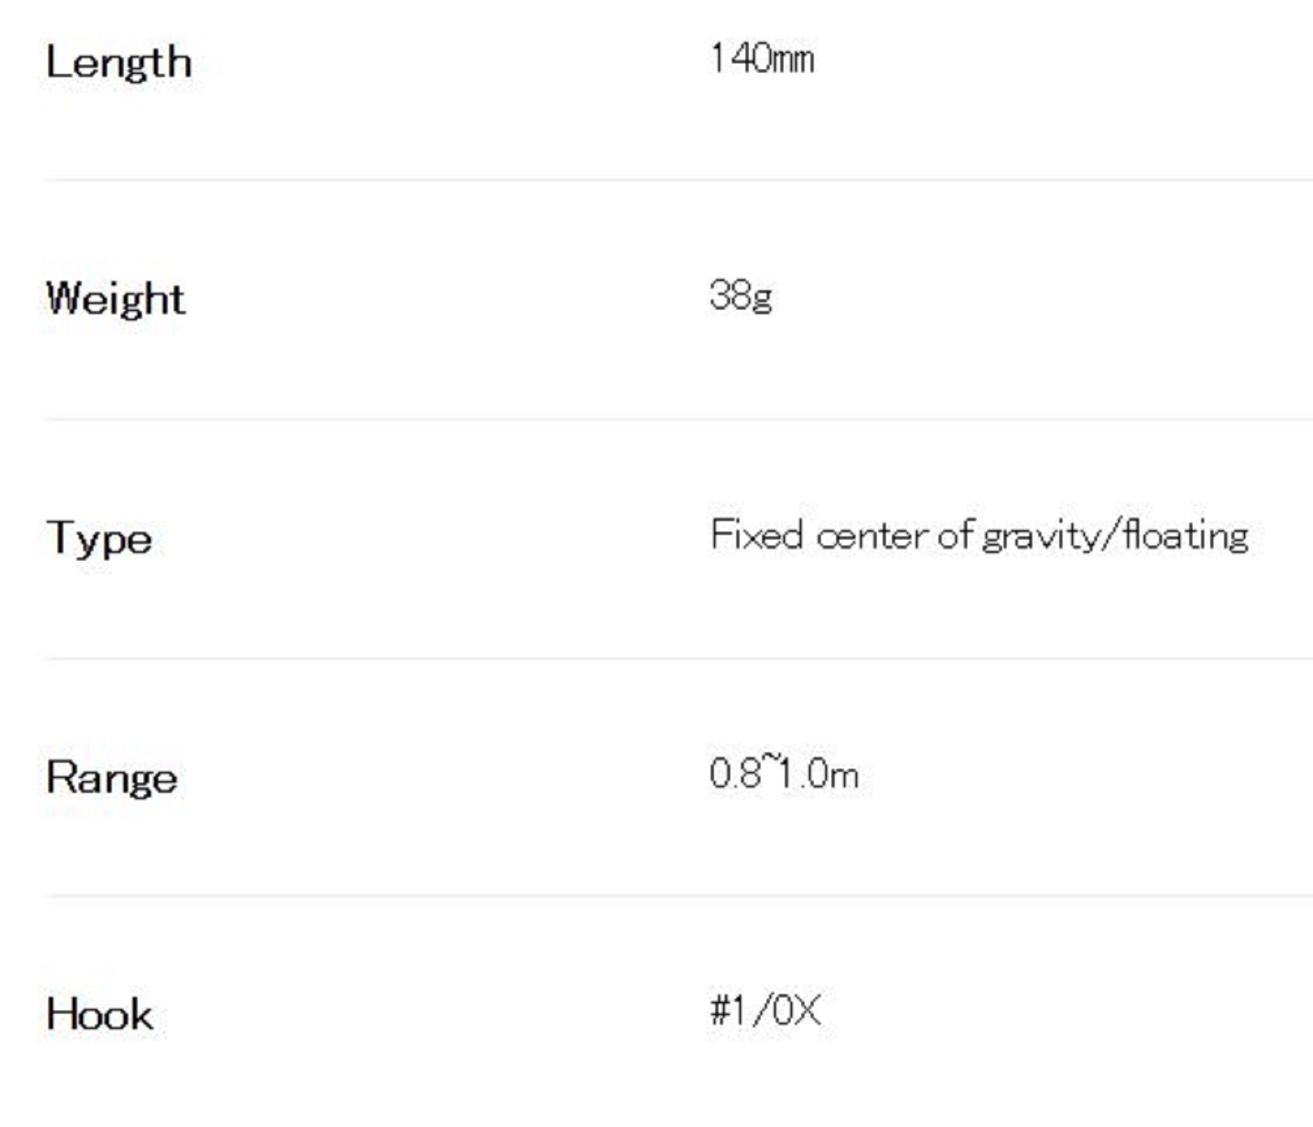Click the Type label
This screenshot has height=1127, width=1313.
(x=99, y=539)
